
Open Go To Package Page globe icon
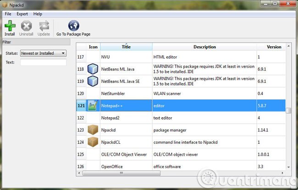[74, 26]
